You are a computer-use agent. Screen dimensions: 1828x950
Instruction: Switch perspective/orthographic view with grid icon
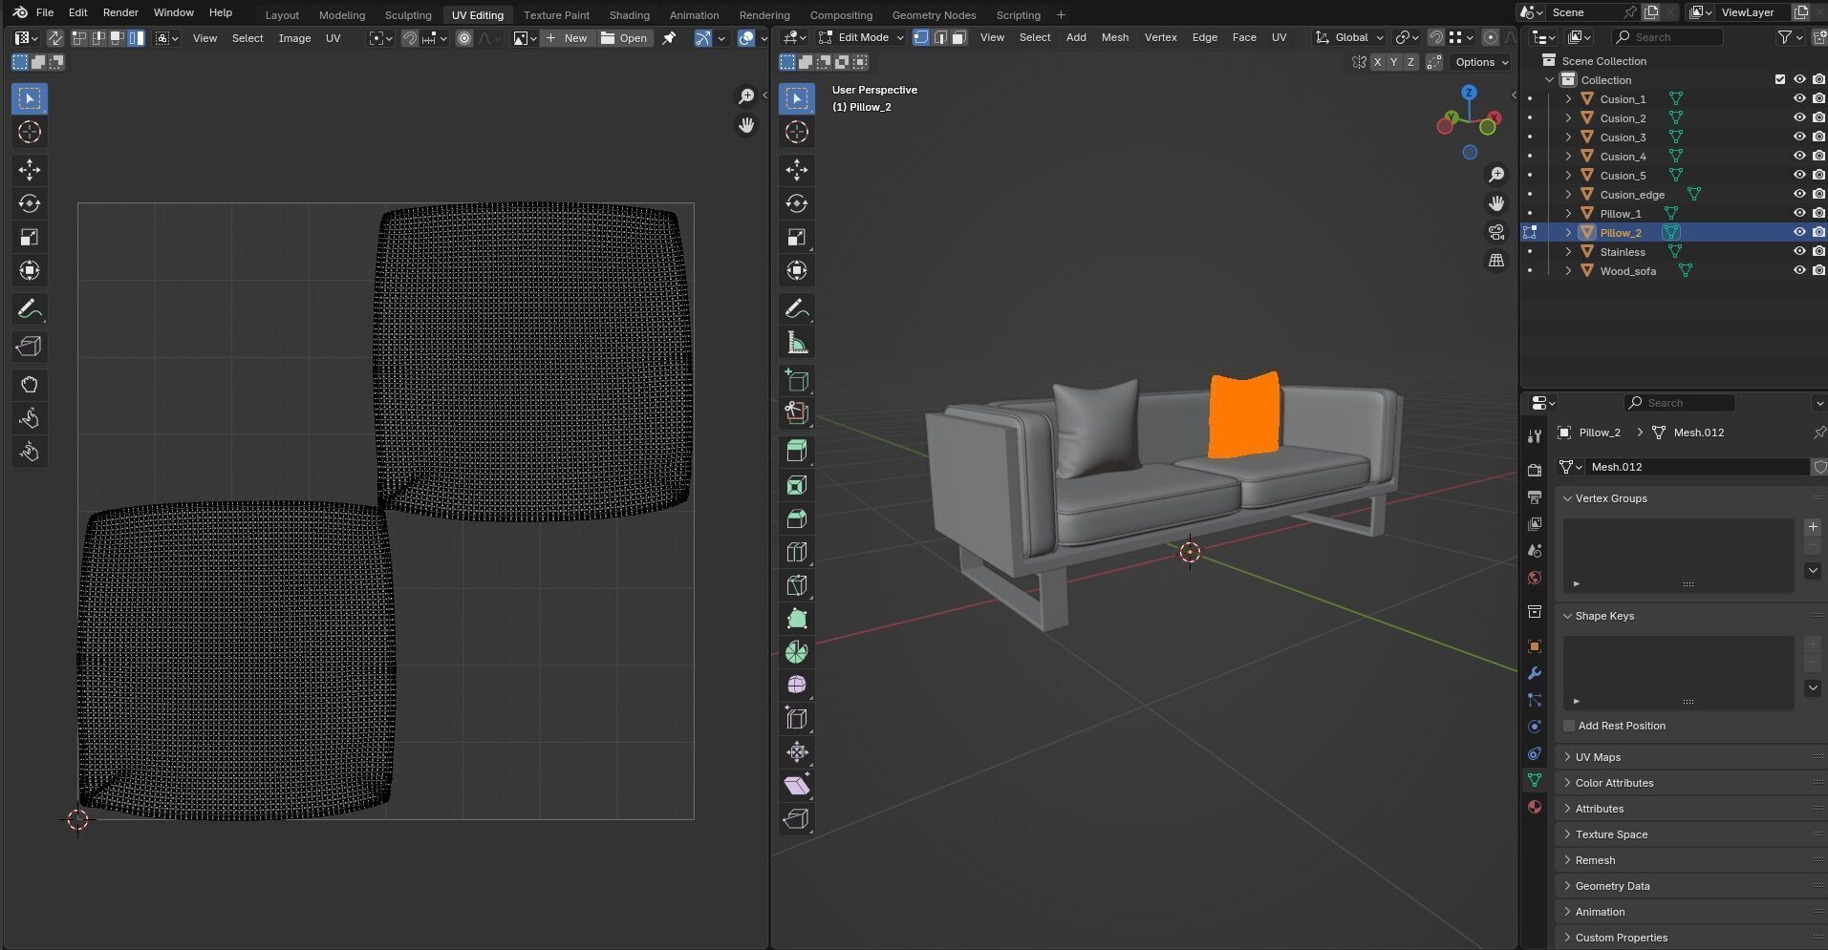coord(1496,261)
